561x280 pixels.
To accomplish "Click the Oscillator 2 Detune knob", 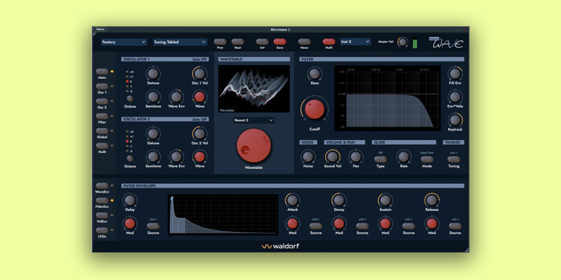I will 153,134.
